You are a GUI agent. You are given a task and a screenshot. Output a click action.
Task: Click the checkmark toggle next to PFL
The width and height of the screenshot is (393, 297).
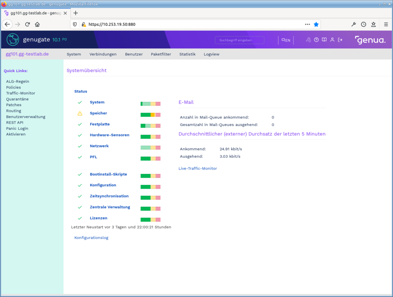click(80, 157)
